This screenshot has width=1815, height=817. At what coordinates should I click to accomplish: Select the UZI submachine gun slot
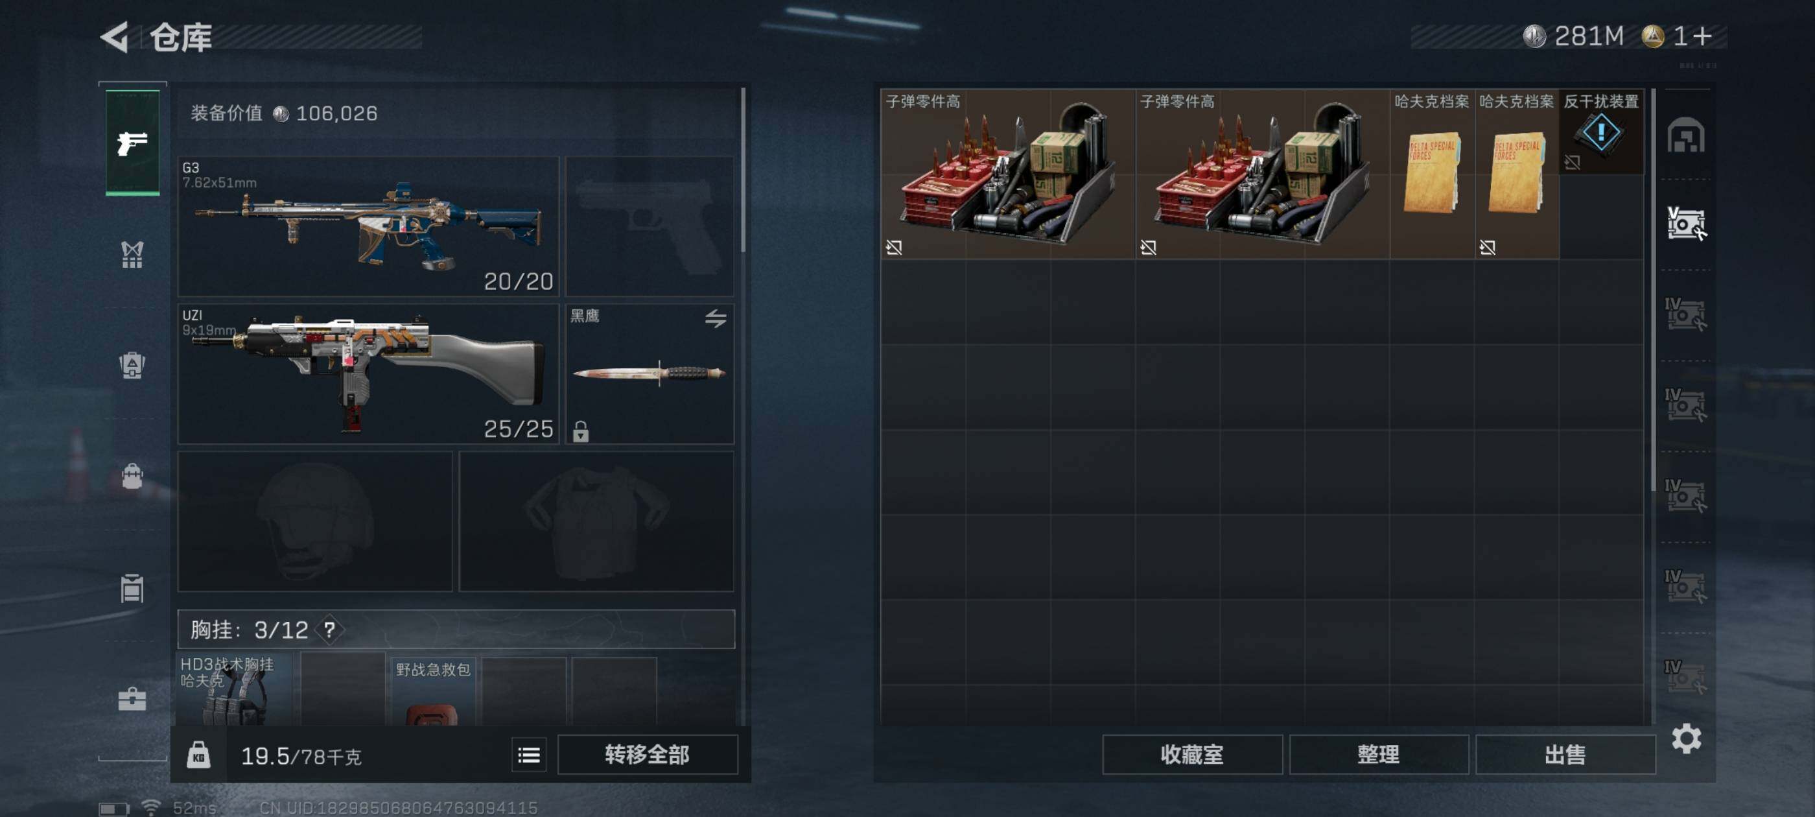tap(368, 373)
